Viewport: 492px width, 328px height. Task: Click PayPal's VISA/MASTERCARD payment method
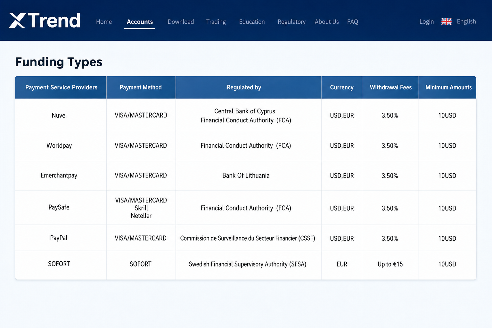tap(141, 238)
